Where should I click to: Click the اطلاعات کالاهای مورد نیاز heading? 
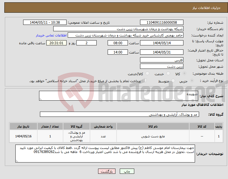202,105
